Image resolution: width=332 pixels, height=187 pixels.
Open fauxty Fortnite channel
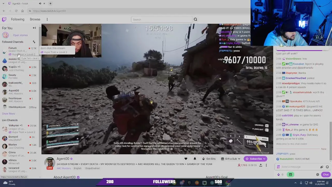tap(19, 76)
